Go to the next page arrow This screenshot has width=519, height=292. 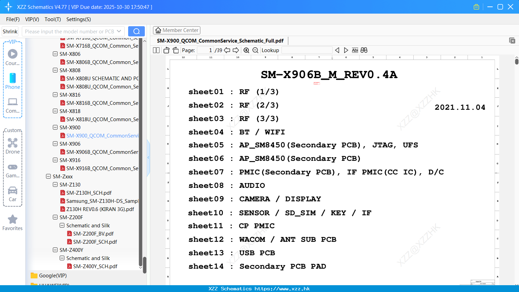(236, 50)
